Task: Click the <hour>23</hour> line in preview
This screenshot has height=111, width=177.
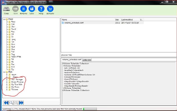Action: pos(71,79)
